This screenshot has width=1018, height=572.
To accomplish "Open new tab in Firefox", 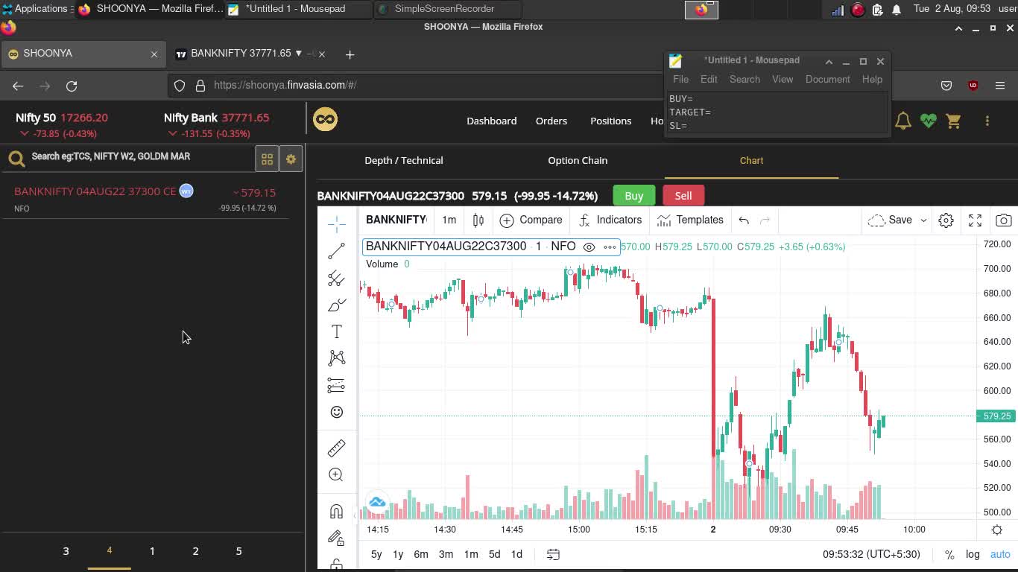I will [350, 54].
